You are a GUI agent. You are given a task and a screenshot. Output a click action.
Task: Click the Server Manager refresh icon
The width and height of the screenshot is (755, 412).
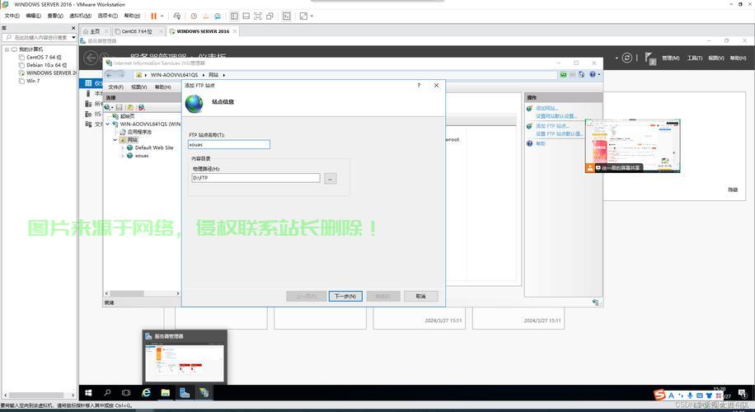[x=626, y=58]
